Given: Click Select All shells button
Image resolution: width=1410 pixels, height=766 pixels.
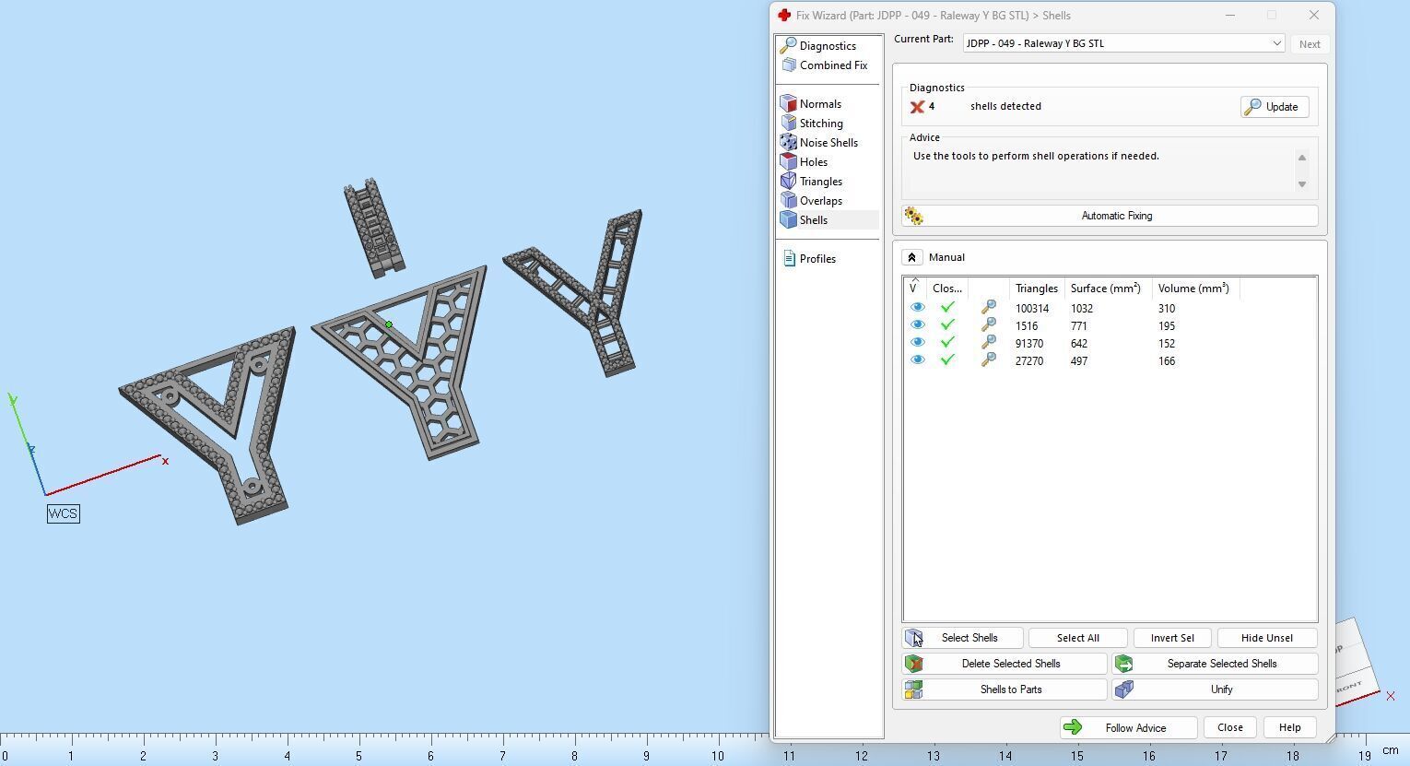Looking at the screenshot, I should (x=1077, y=638).
